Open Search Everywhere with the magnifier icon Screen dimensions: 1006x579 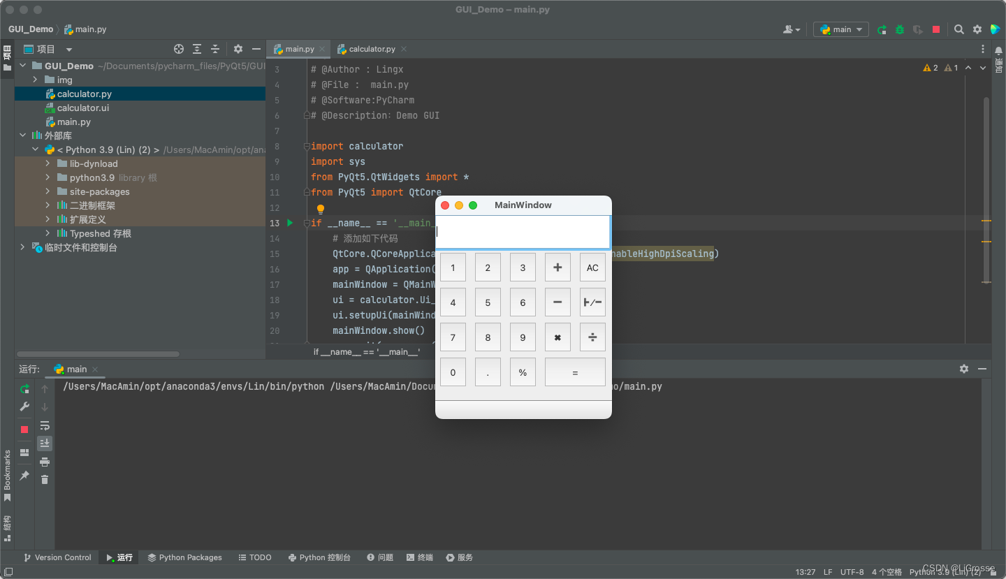click(958, 29)
